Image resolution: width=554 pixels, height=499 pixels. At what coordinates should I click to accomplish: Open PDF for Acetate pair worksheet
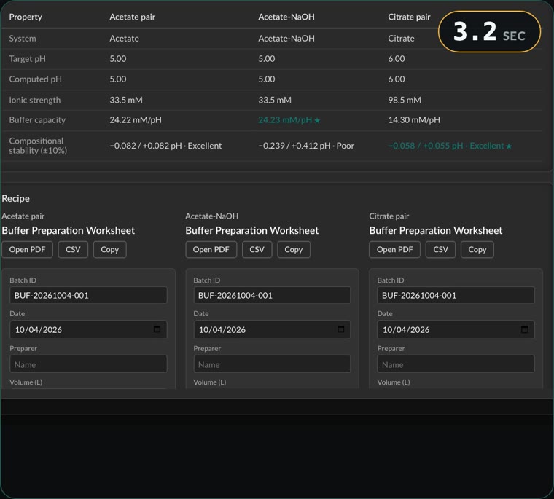tap(27, 249)
